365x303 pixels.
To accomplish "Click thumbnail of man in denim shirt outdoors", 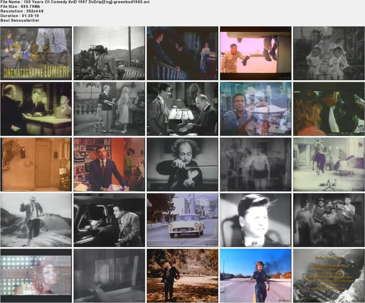I will (256, 109).
